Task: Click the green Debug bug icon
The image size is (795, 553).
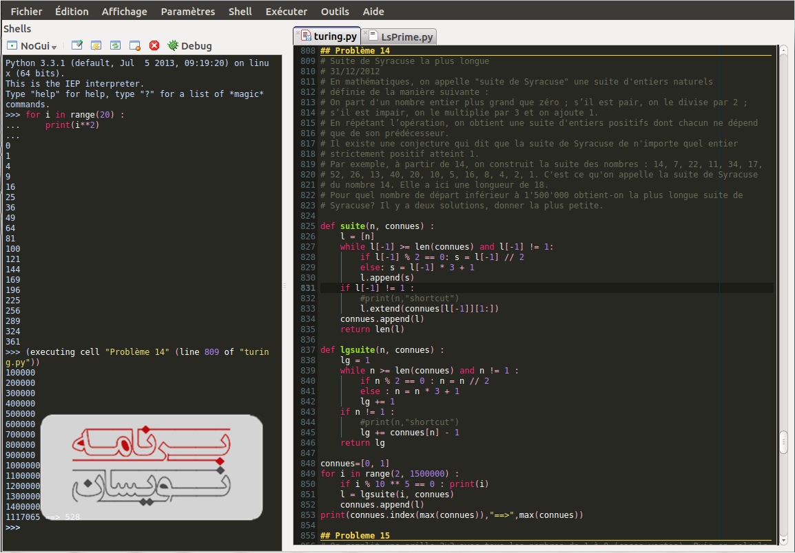Action: coord(172,45)
